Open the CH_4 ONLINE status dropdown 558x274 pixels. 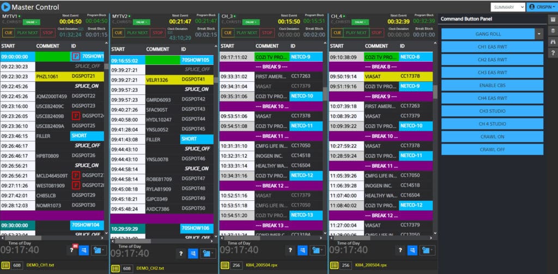(x=361, y=22)
